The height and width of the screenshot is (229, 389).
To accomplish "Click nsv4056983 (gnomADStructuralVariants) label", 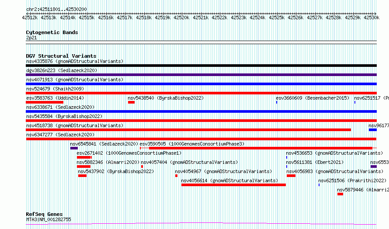I will pos(335,171).
